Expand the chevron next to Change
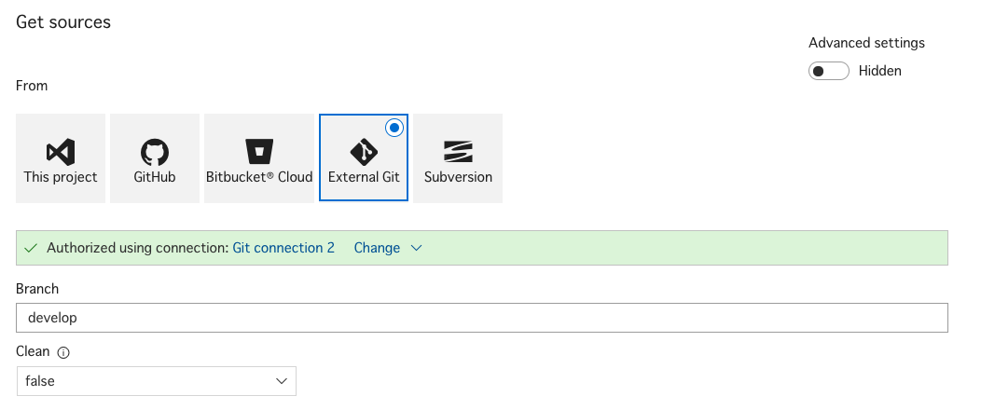This screenshot has width=981, height=410. pos(416,248)
